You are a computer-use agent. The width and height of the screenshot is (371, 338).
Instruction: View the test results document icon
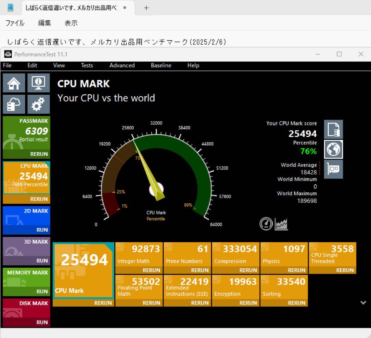click(333, 129)
